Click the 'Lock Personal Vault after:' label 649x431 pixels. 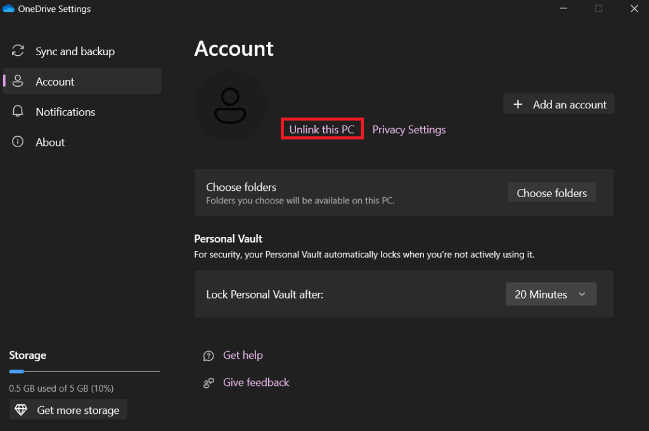click(x=264, y=294)
